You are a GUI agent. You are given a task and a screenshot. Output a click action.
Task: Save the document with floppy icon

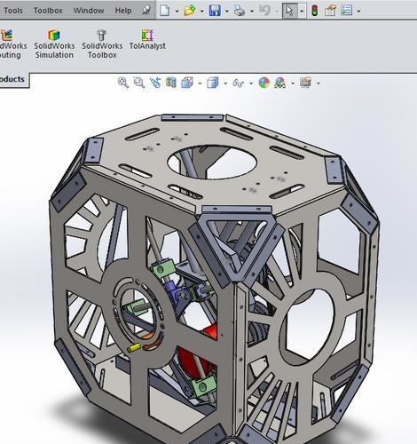click(x=215, y=11)
